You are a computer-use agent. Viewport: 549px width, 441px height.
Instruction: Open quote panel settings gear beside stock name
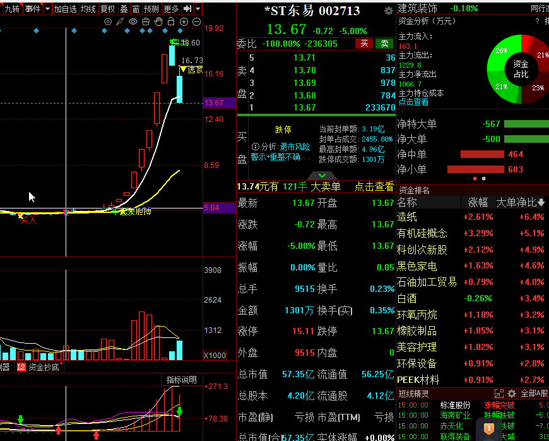point(388,11)
